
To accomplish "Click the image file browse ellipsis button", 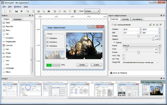I will point(157,62).
